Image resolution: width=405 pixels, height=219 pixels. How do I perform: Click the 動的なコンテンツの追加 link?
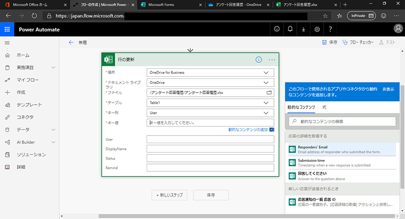pos(248,129)
